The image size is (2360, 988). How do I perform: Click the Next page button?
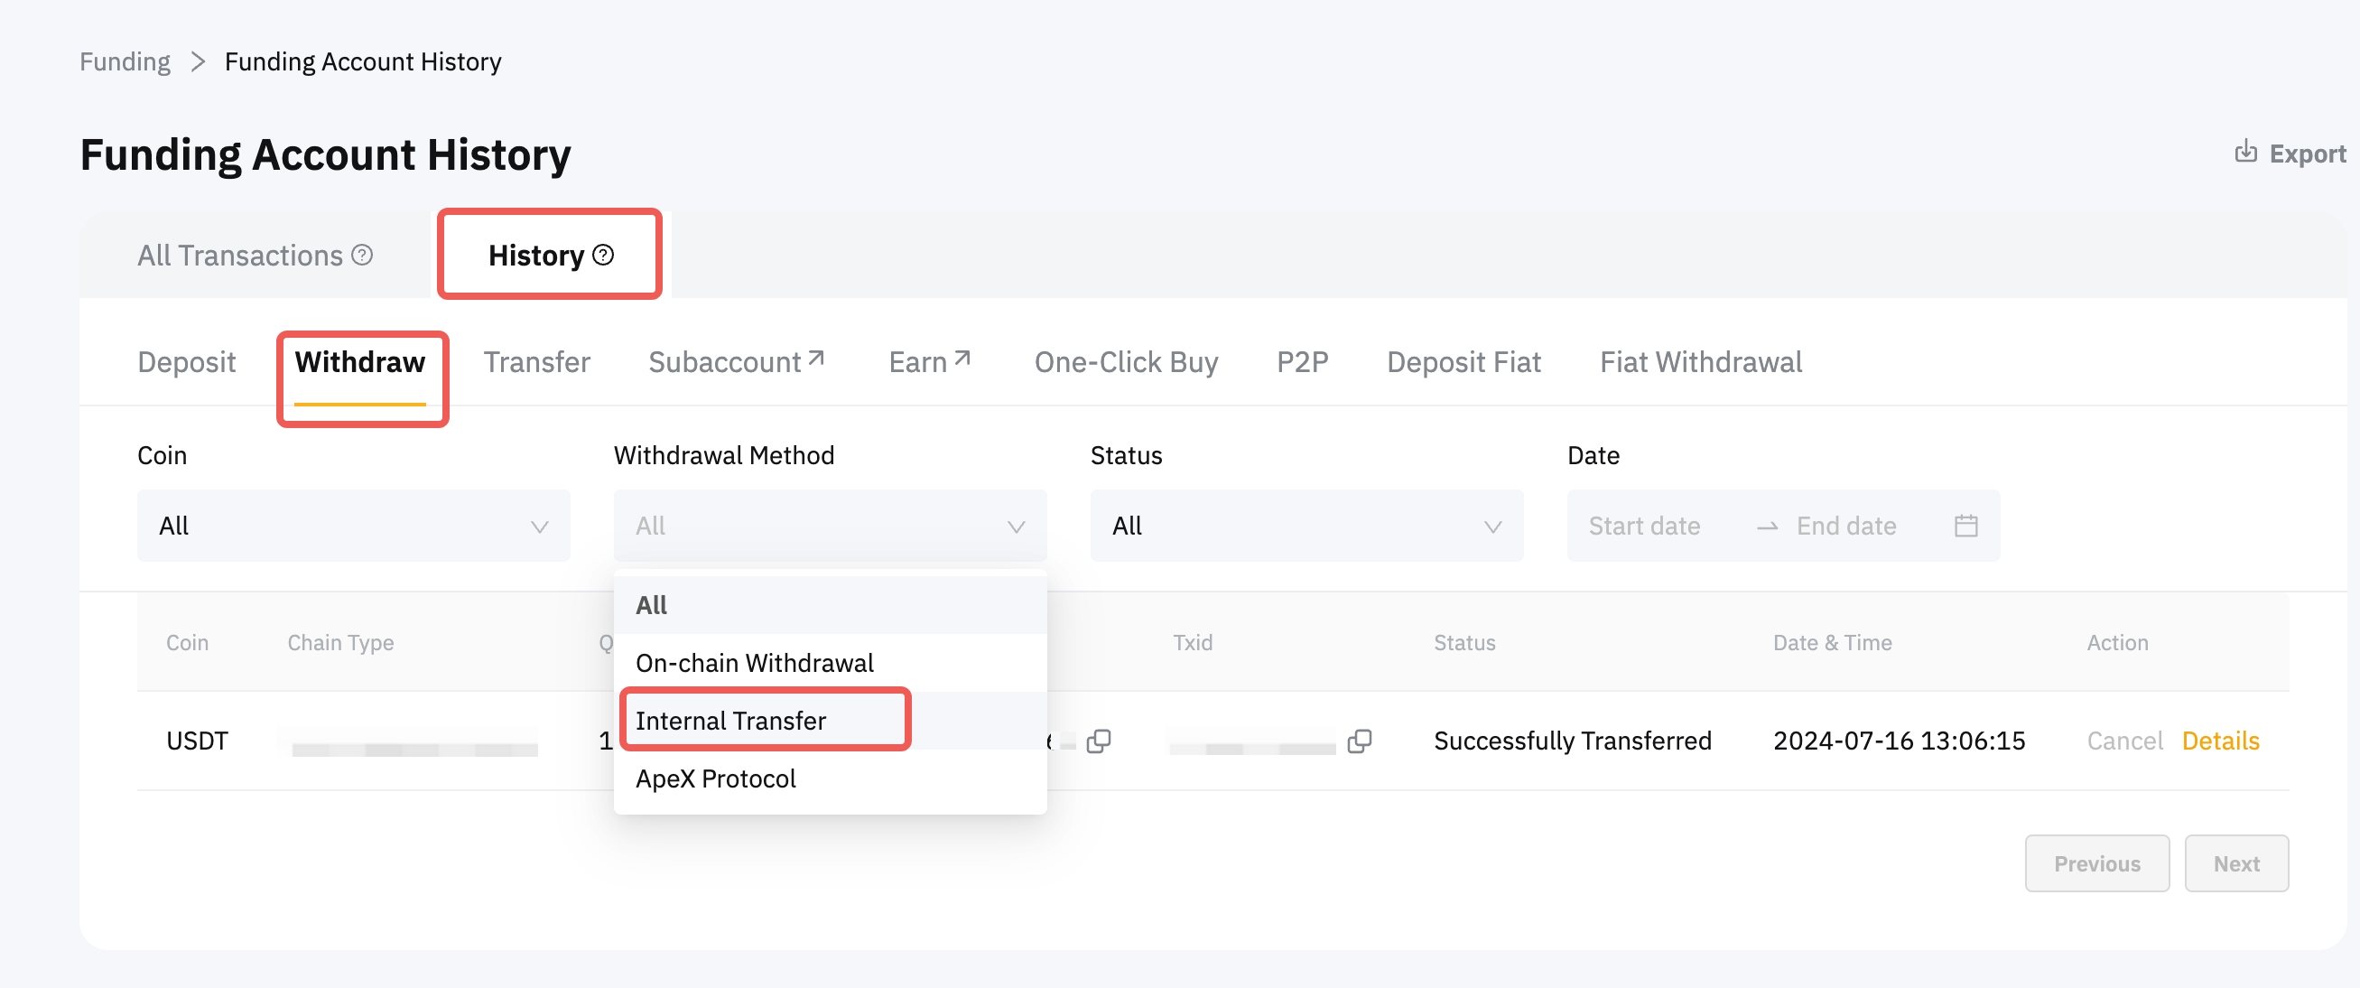[x=2235, y=863]
